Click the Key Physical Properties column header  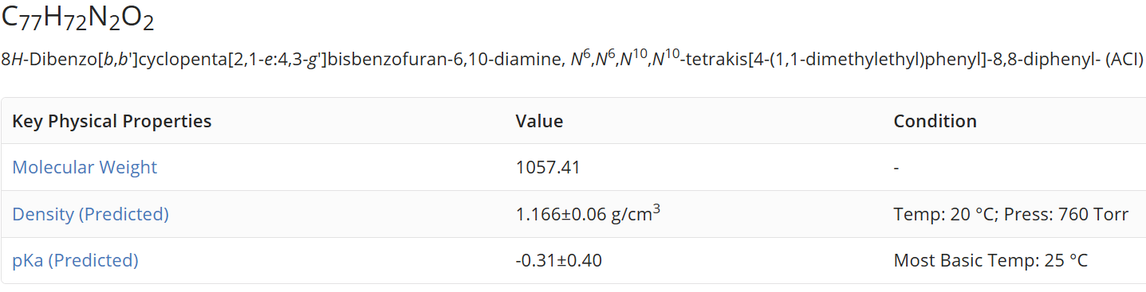point(112,121)
